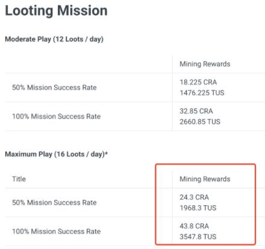Select the Maximum Play (16 Loots / day) subheading
Screen dimensions: 265x249
tap(55, 154)
